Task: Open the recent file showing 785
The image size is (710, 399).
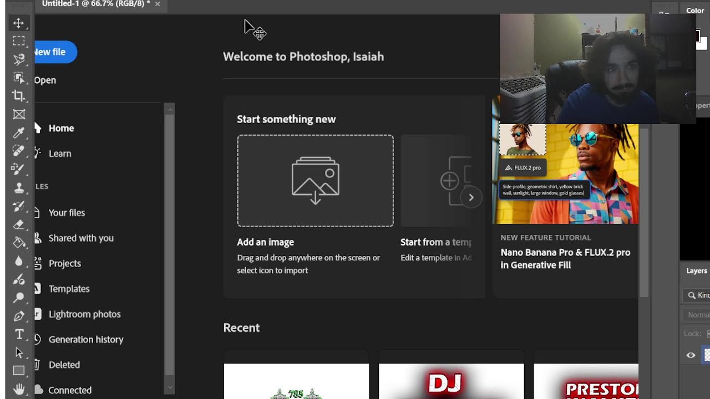Action: [x=296, y=381]
